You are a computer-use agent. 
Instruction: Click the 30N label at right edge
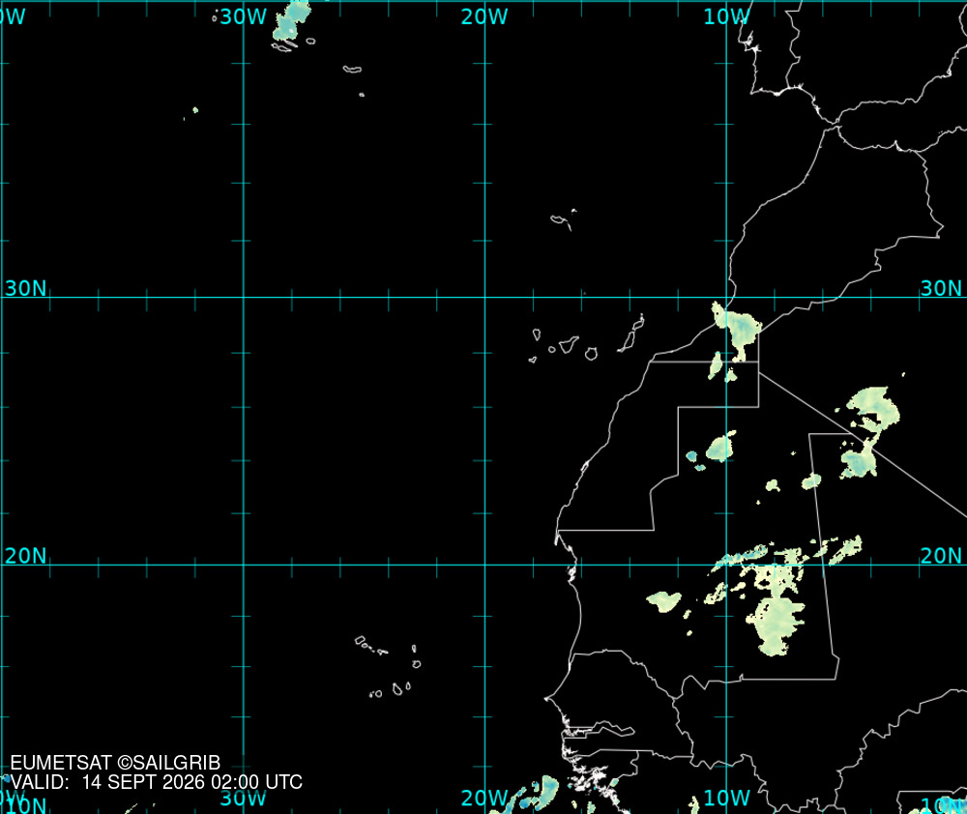point(941,288)
